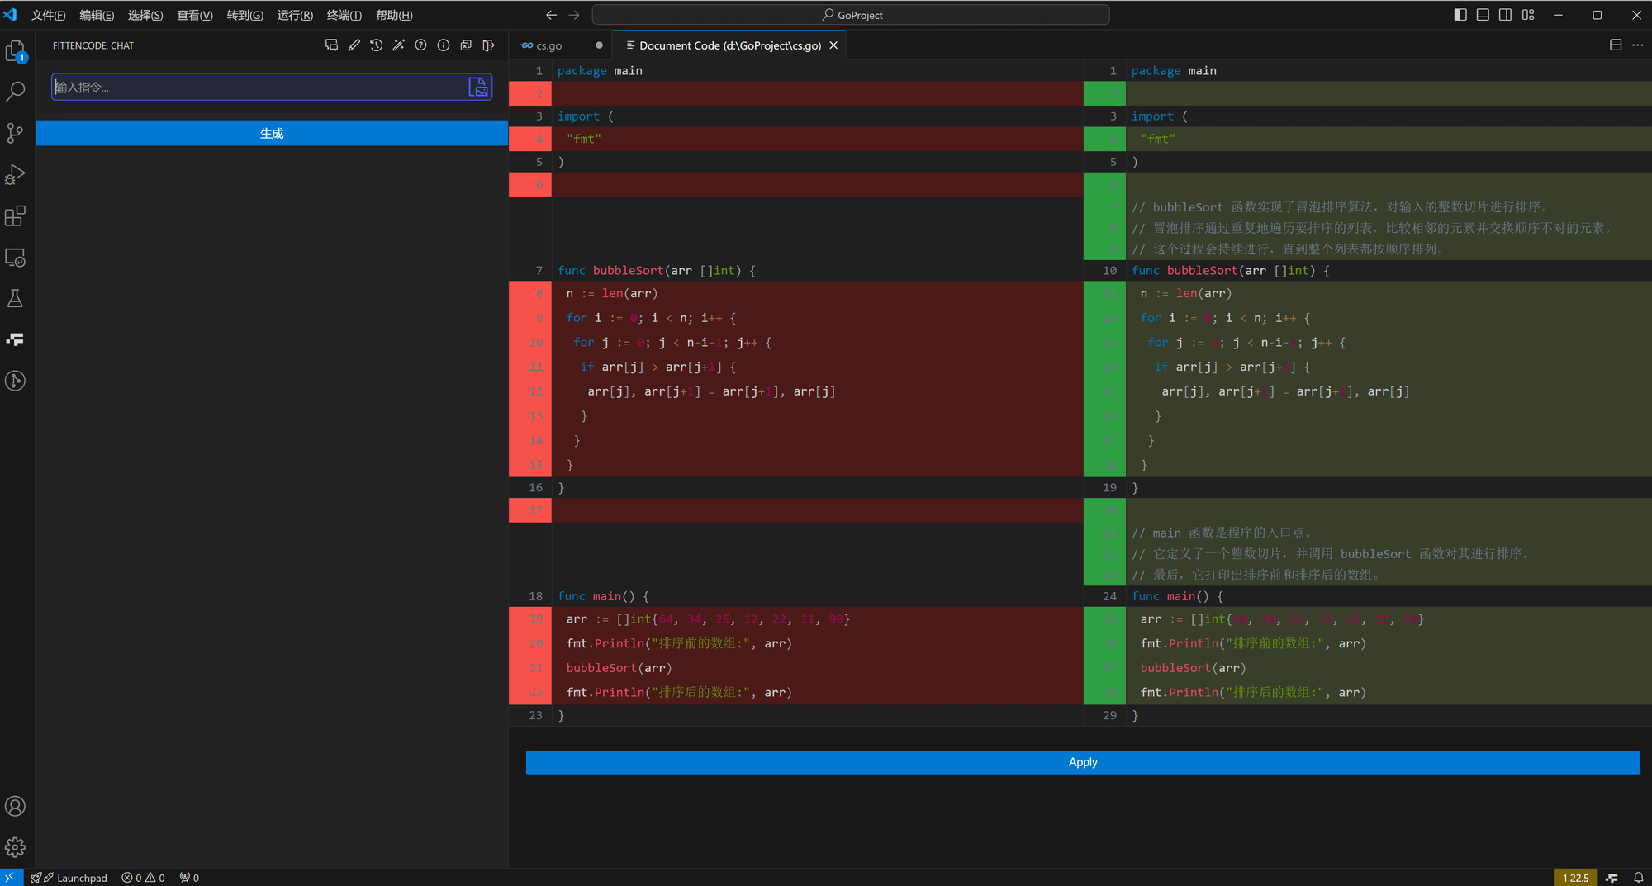
Task: Open the Customize Layout options
Action: (x=1528, y=15)
